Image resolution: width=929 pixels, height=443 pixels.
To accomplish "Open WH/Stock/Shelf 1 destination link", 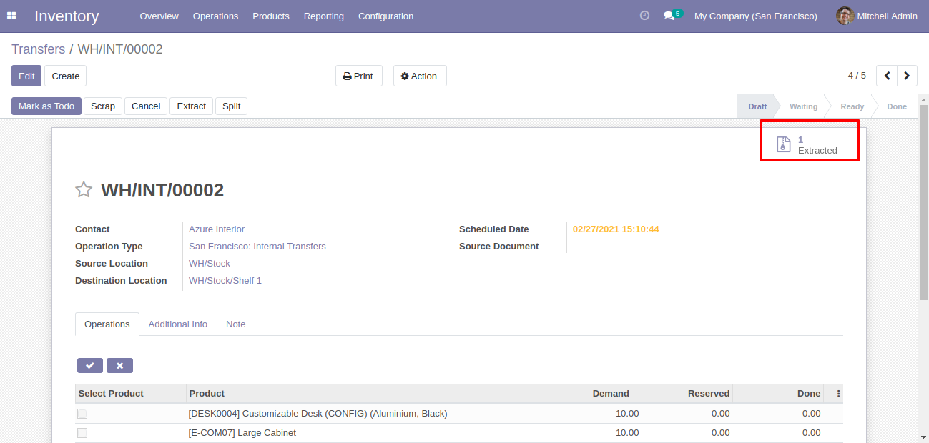I will [225, 281].
